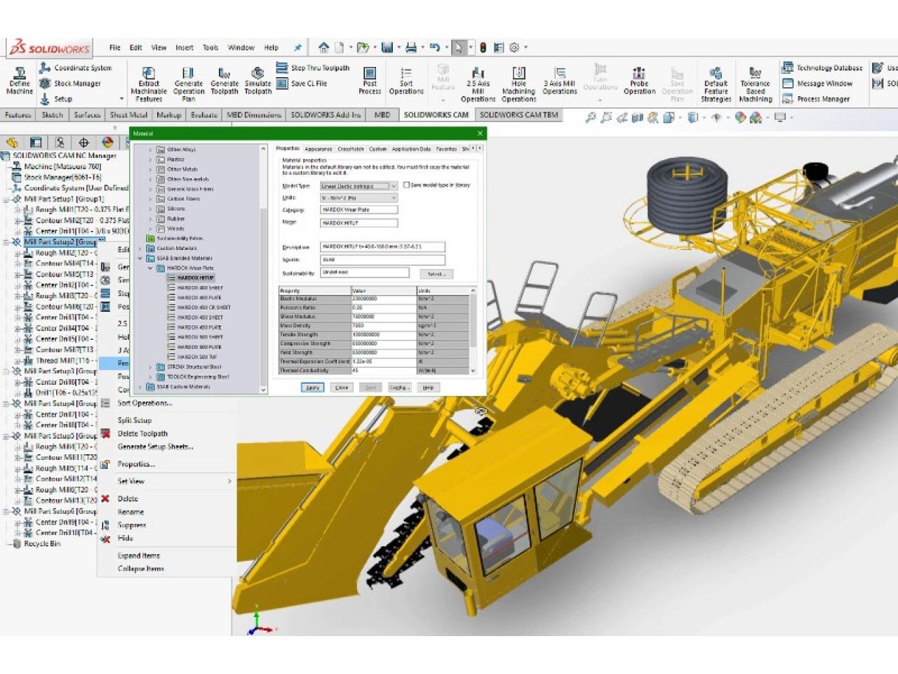Image resolution: width=898 pixels, height=674 pixels.
Task: Collapse the SSAB Branded Materials node
Action: click(x=140, y=258)
